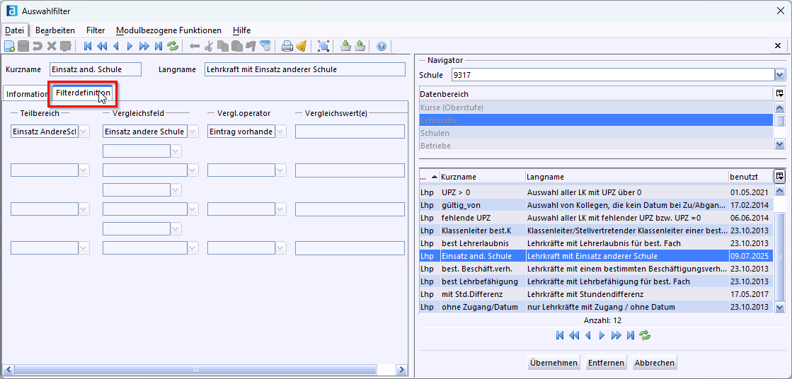Open the Hilfe menu
792x379 pixels.
pos(241,30)
